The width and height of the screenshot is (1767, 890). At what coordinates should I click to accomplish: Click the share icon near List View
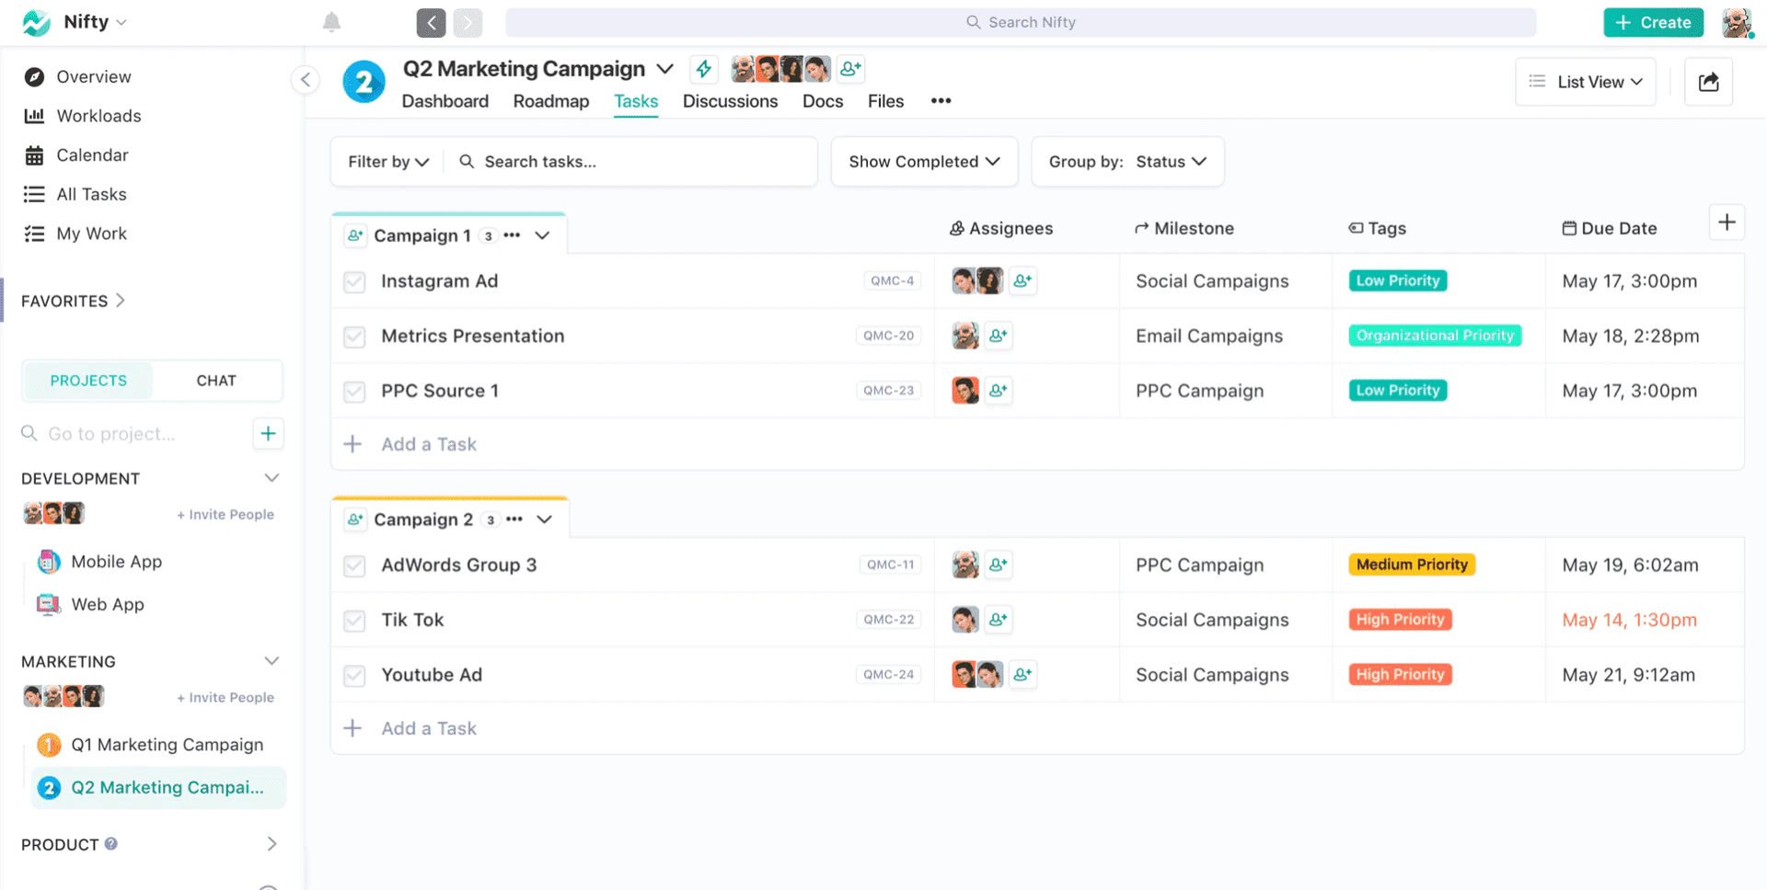coord(1708,82)
